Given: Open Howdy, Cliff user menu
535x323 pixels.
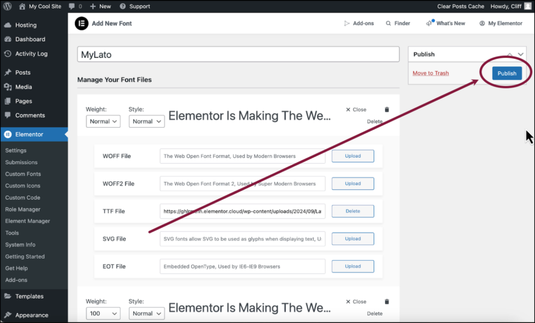Looking at the screenshot, I should (506, 6).
